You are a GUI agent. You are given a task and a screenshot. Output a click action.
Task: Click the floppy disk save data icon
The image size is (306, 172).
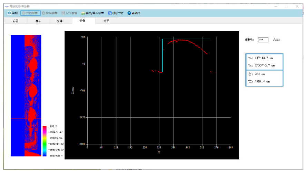[63, 13]
